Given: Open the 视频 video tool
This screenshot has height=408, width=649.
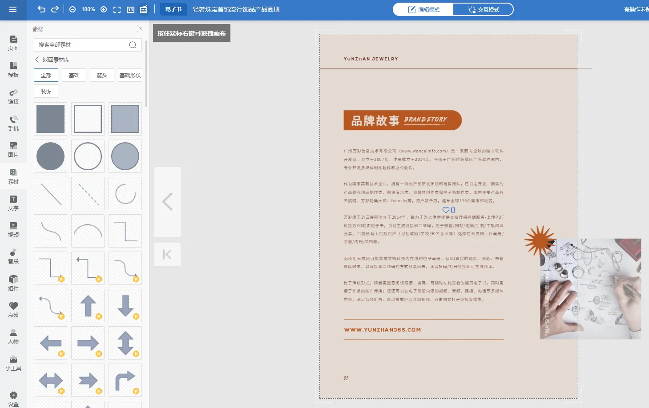Looking at the screenshot, I should [x=13, y=230].
